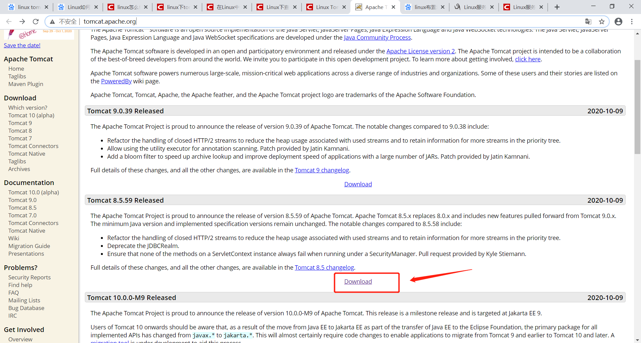
Task: Open Security Reports link
Action: tap(29, 277)
